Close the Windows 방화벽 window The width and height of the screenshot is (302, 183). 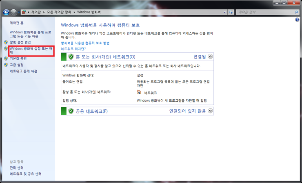click(x=294, y=3)
